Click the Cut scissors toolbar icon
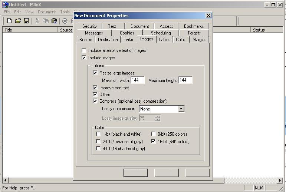 (x=37, y=21)
